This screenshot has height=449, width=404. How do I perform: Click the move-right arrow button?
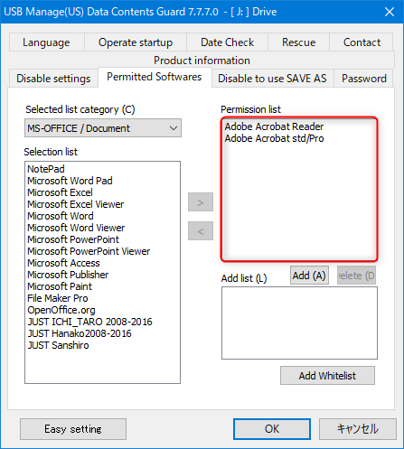201,202
